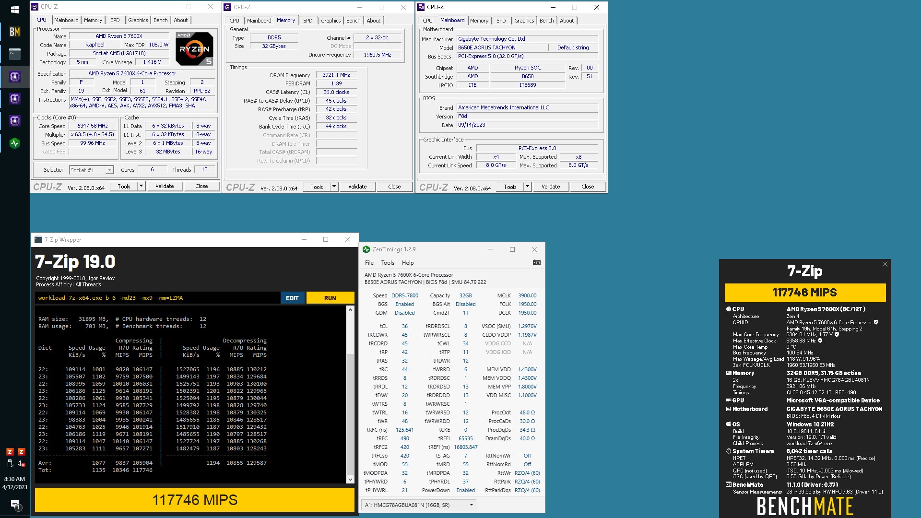The height and width of the screenshot is (518, 921).
Task: Open the ZenTimings Help menu
Action: pos(408,263)
